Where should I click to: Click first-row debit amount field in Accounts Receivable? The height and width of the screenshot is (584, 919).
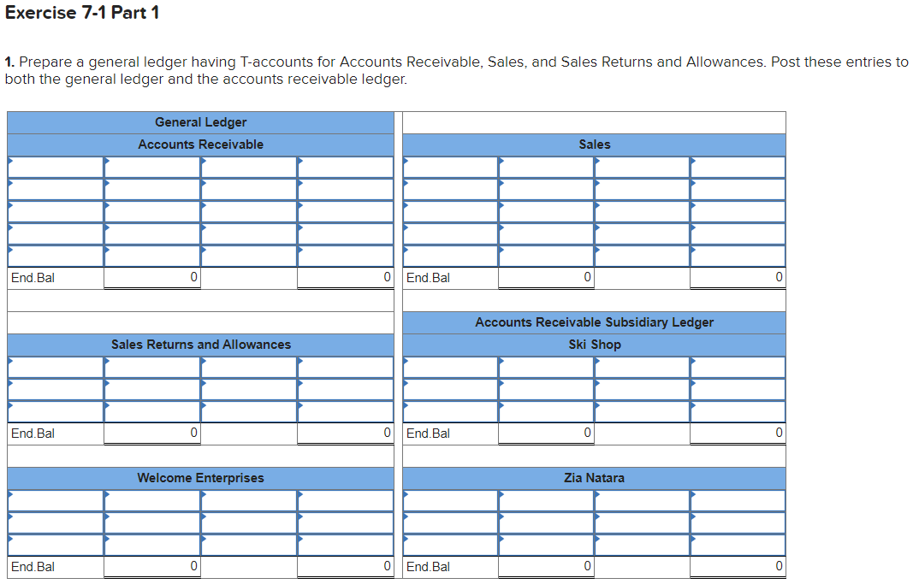[152, 168]
